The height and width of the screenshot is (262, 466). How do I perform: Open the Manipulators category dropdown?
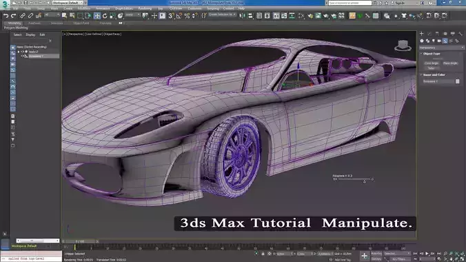(x=441, y=48)
